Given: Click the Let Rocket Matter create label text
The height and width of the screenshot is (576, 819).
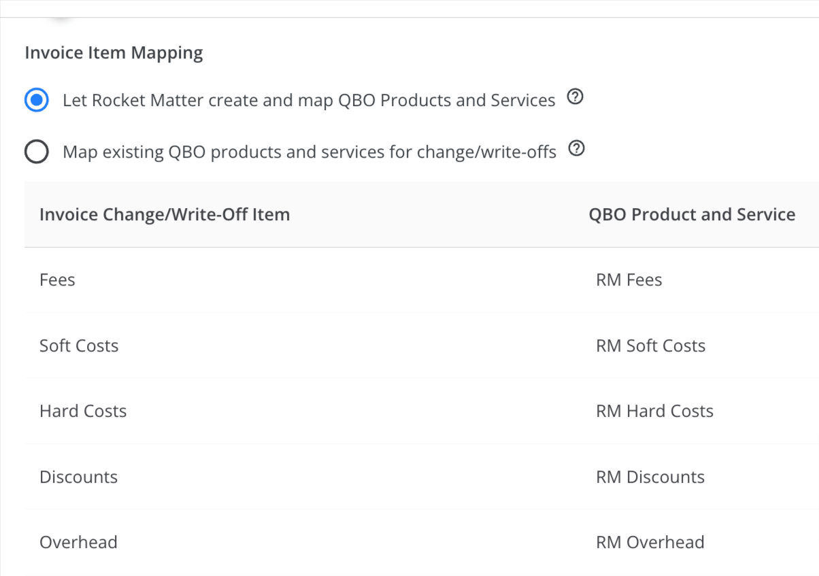Looking at the screenshot, I should pos(309,101).
